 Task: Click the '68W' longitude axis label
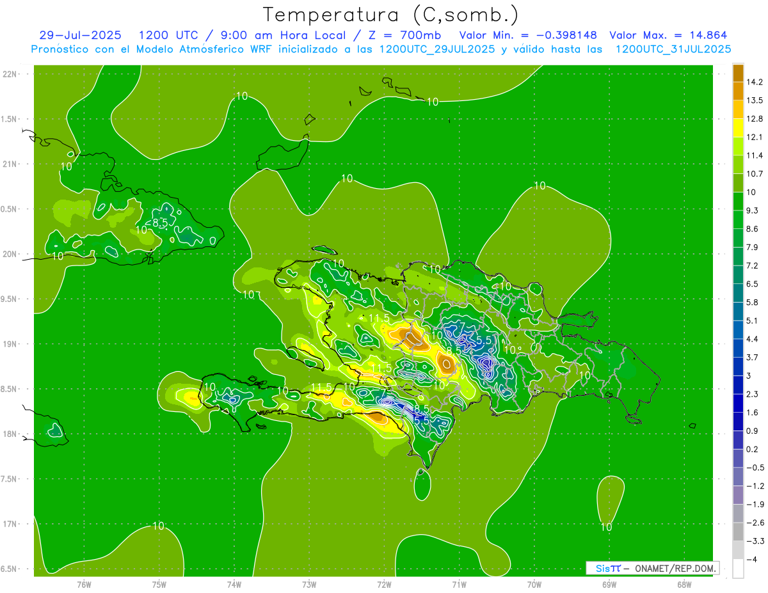tap(684, 584)
